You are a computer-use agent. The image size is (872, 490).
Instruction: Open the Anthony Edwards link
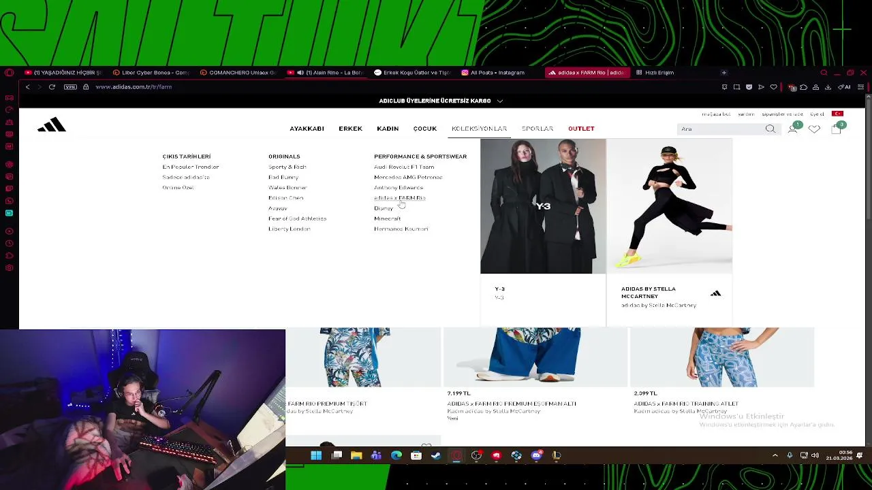click(x=399, y=188)
